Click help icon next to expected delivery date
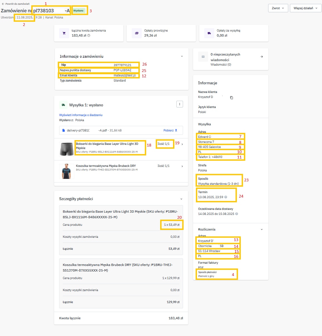This screenshot has height=336, width=322. pos(237,214)
